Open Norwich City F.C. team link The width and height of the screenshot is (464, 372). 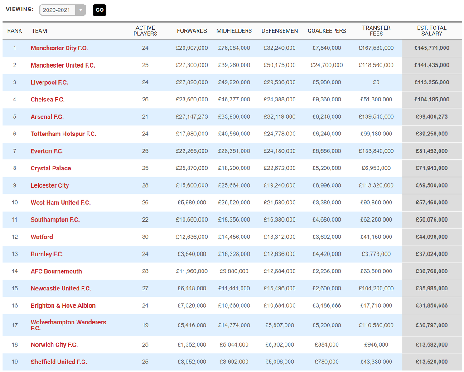click(x=54, y=344)
